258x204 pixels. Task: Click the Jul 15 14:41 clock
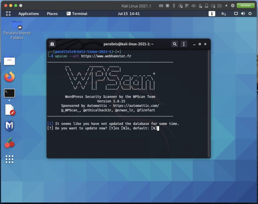coord(129,14)
